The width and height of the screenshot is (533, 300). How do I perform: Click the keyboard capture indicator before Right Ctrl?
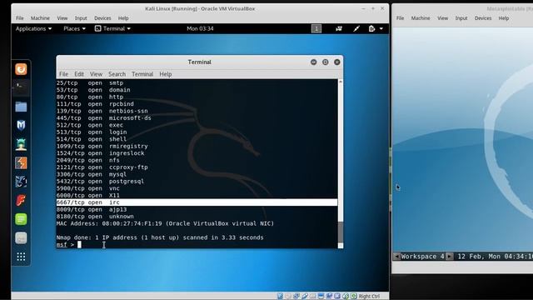[x=353, y=296]
